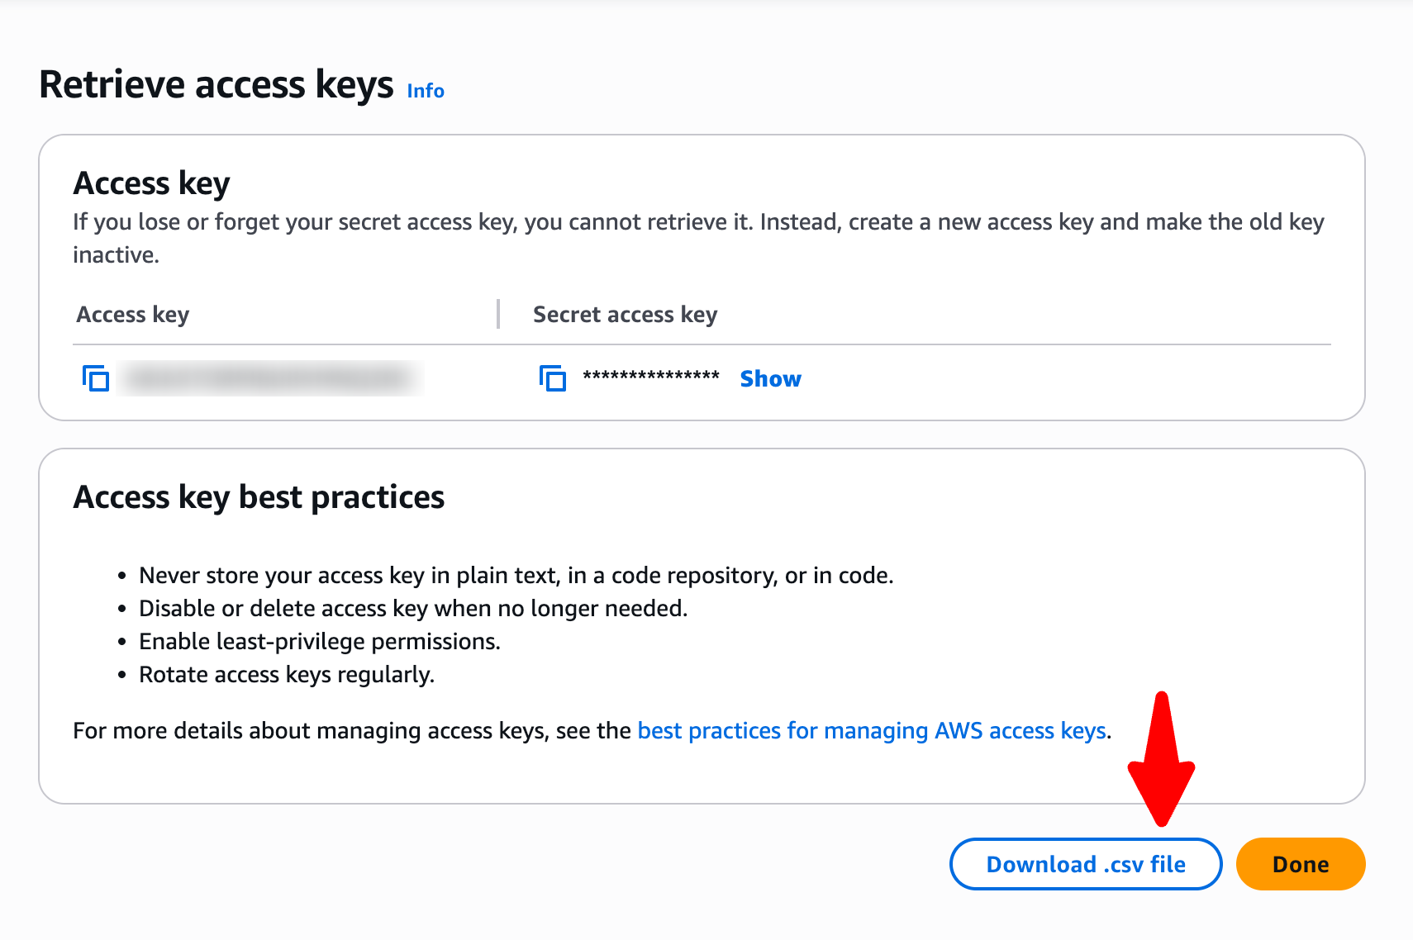
Task: Download the .csv file with keys
Action: tap(1085, 864)
